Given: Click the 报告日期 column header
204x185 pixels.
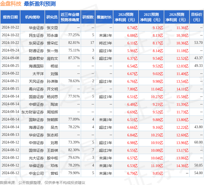Looking at the screenshot, I should [10, 17].
